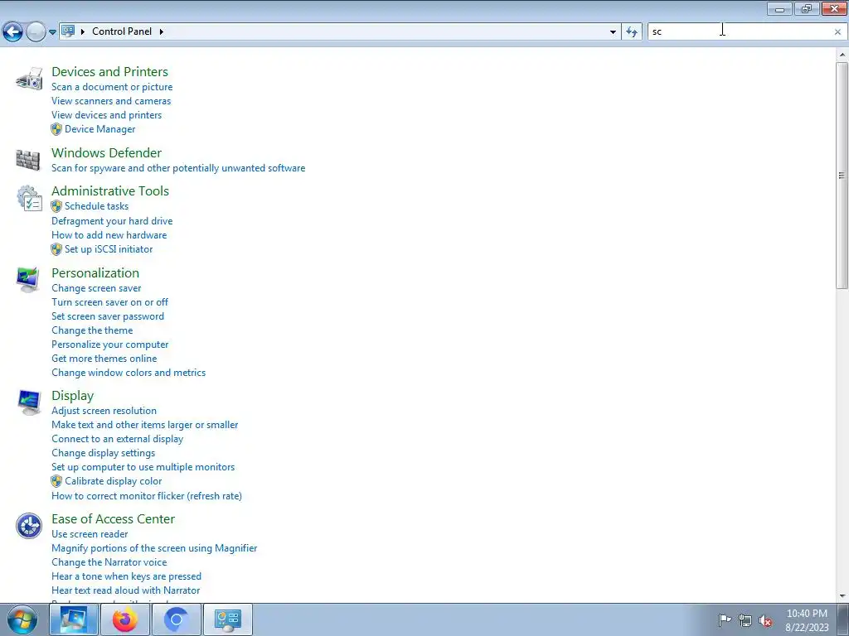This screenshot has height=636, width=849.
Task: Click the refresh button beside the address bar
Action: tap(631, 32)
